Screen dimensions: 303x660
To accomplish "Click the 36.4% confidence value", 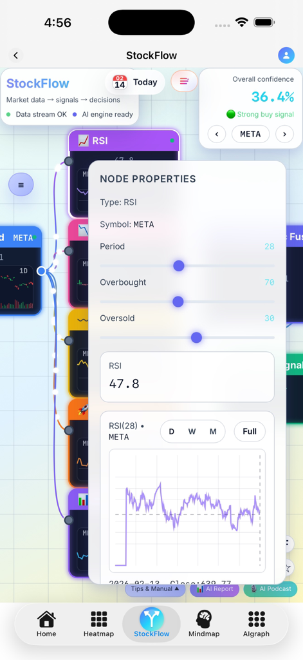I will tap(273, 97).
